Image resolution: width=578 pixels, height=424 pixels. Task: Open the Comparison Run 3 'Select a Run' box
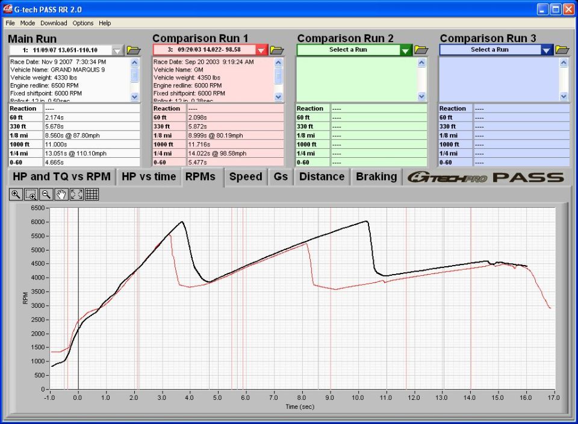490,50
